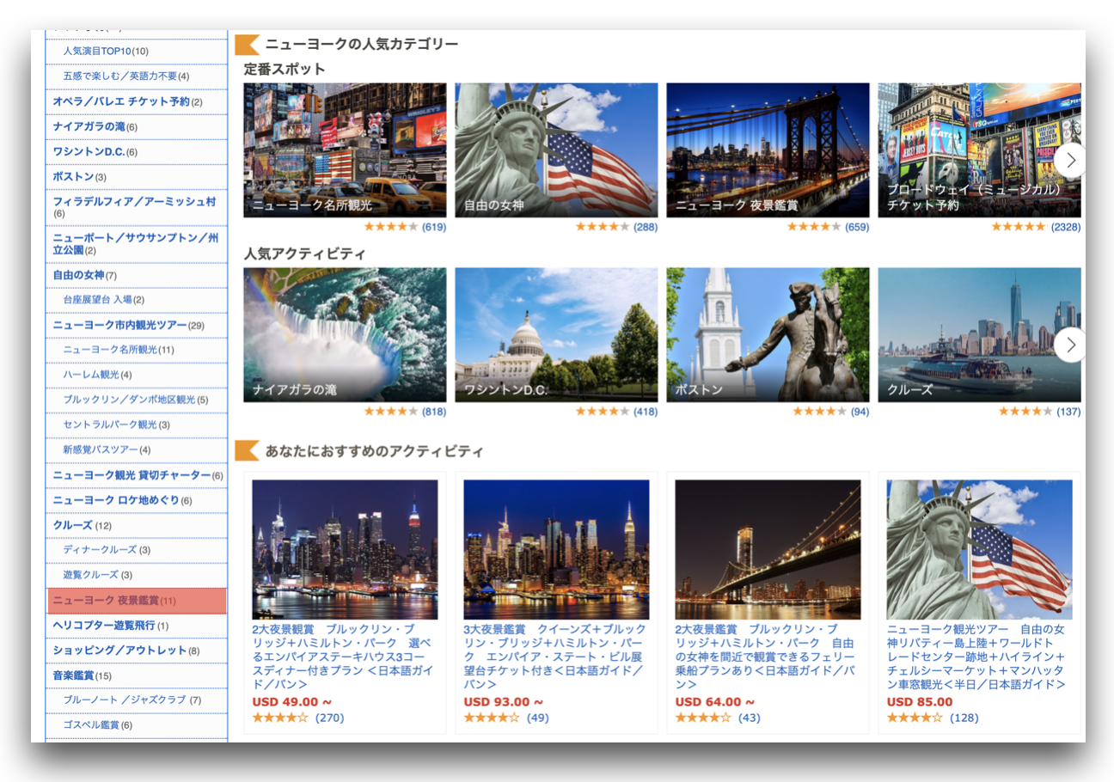Click the (128) reviews of the USD 85.00 tour
This screenshot has height=782, width=1114.
(x=964, y=718)
